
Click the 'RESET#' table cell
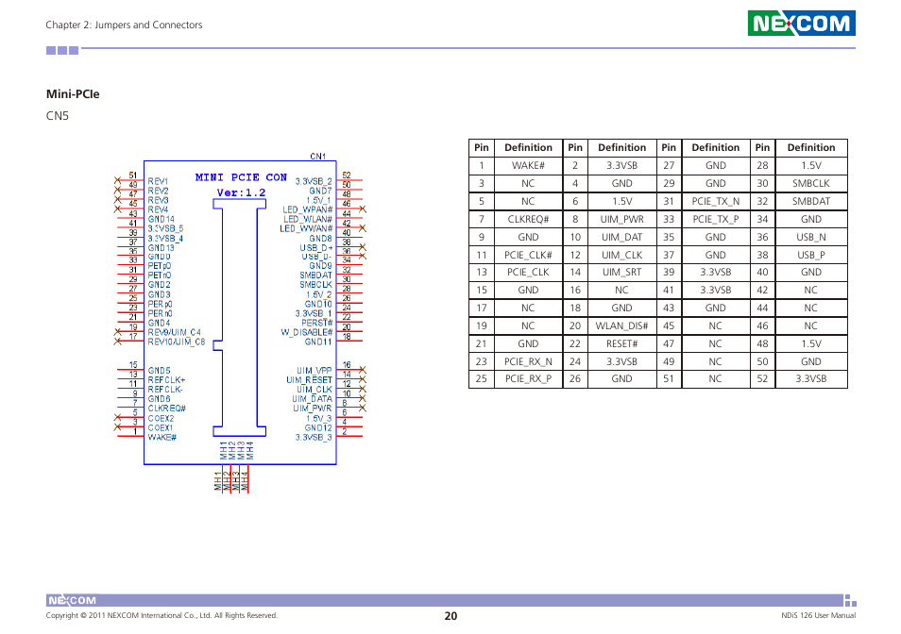tap(621, 343)
